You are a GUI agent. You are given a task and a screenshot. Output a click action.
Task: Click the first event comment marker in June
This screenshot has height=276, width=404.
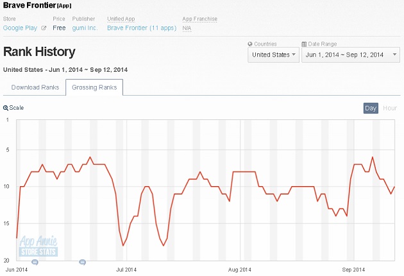point(35,263)
